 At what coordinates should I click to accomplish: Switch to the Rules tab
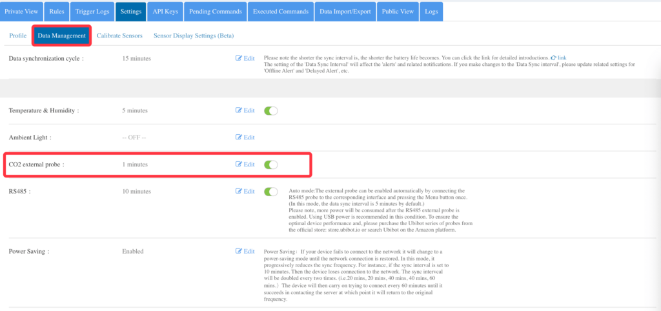(57, 12)
